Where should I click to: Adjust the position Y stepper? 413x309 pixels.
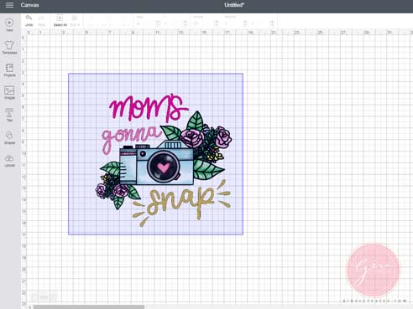272,23
